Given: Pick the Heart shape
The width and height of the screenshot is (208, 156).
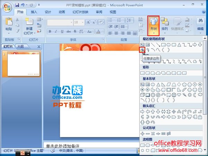Looking at the screenshot, I should pyautogui.click(x=179, y=95).
